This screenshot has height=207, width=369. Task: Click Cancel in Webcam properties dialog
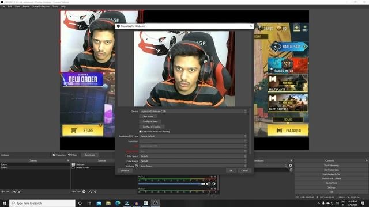[244, 171]
